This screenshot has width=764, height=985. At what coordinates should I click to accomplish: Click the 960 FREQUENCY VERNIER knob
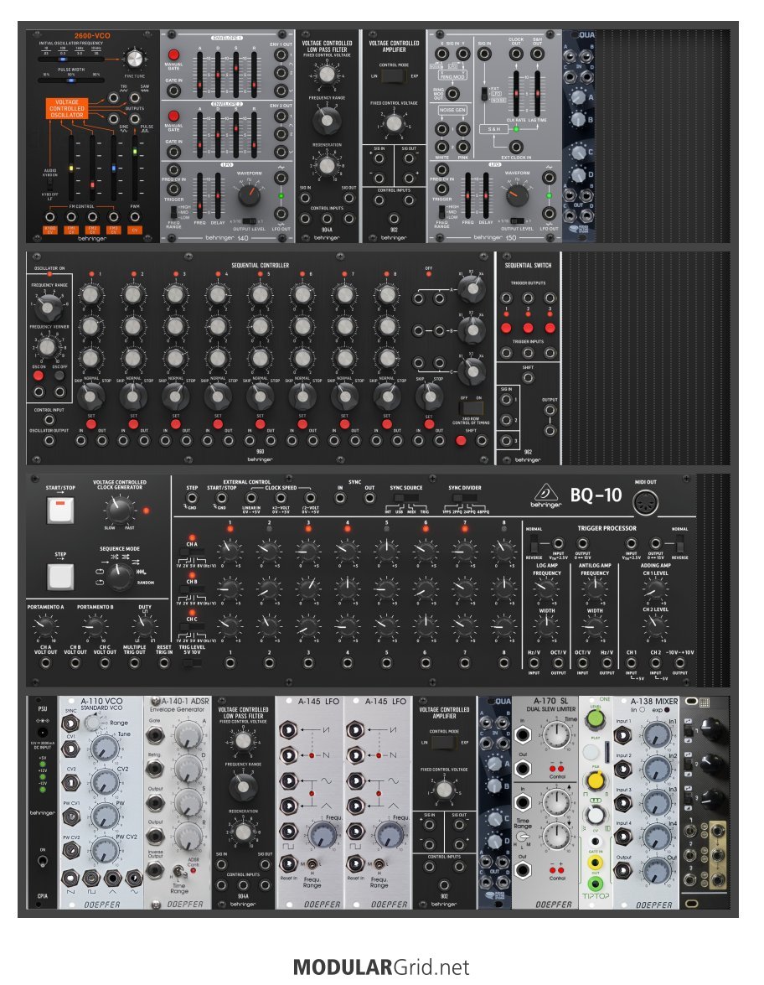pyautogui.click(x=48, y=346)
